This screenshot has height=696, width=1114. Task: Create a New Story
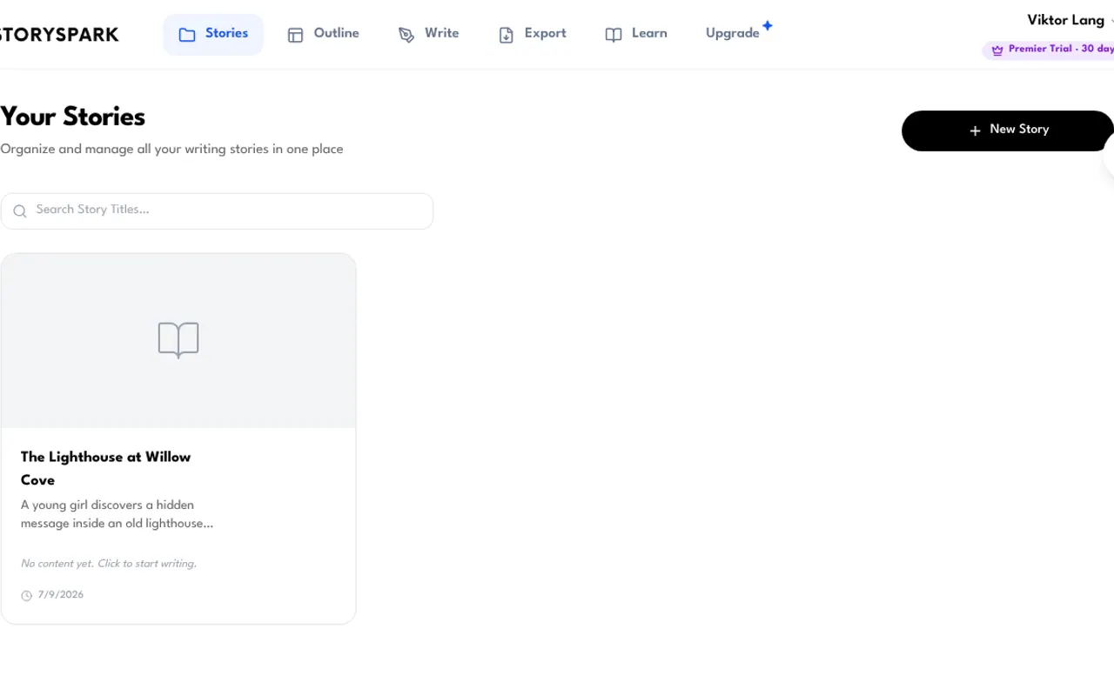tap(1008, 130)
